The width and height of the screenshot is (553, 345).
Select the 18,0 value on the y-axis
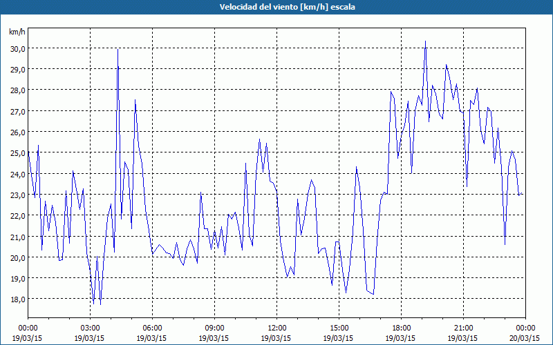(17, 299)
